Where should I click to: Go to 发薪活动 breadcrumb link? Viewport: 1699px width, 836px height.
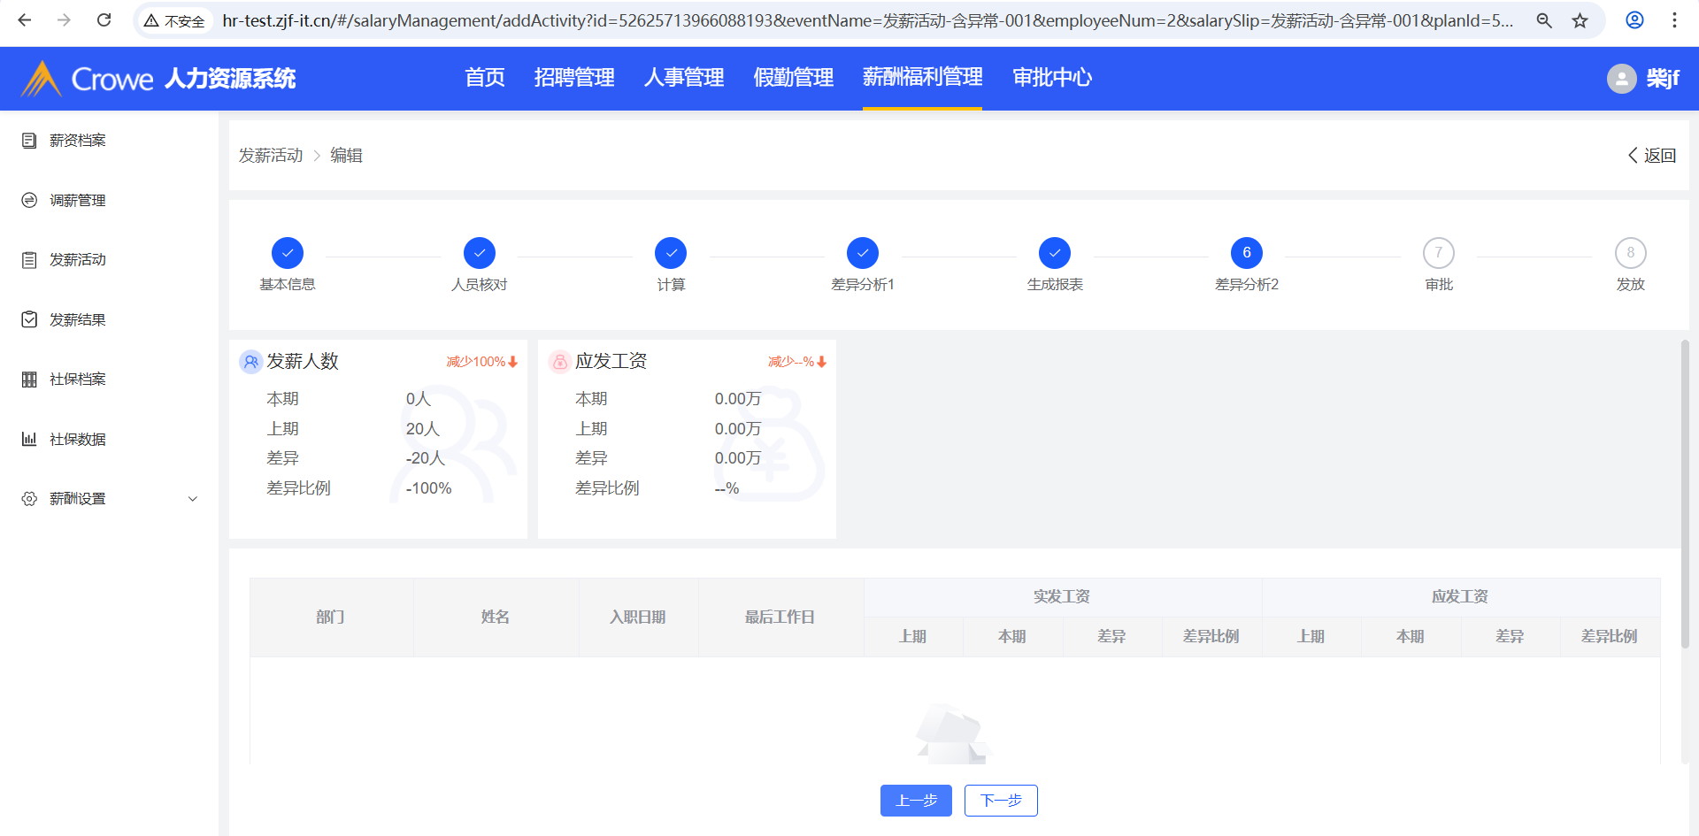(271, 156)
